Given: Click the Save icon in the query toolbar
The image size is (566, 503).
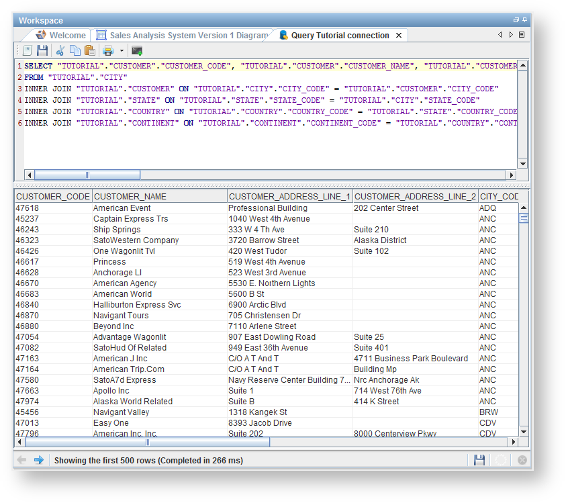Looking at the screenshot, I should click(x=42, y=50).
